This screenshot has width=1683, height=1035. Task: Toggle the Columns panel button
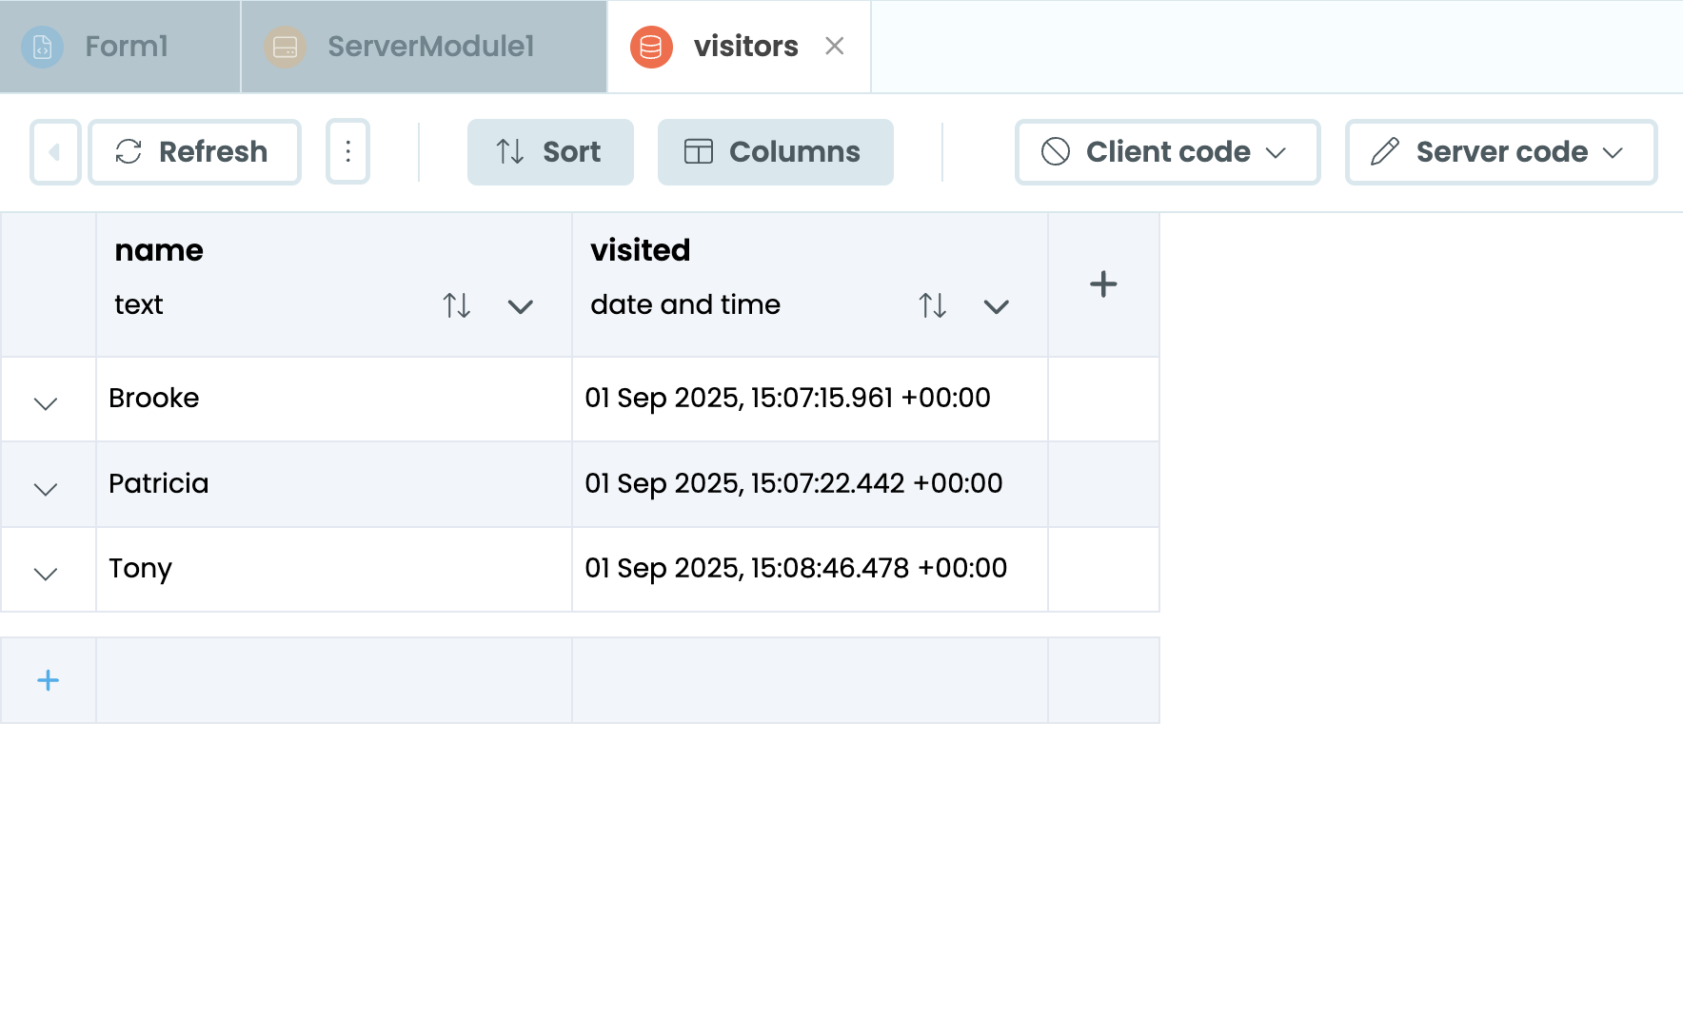tap(775, 152)
